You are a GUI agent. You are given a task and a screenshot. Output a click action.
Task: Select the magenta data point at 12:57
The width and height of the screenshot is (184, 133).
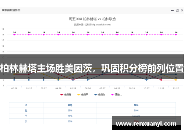176,35
